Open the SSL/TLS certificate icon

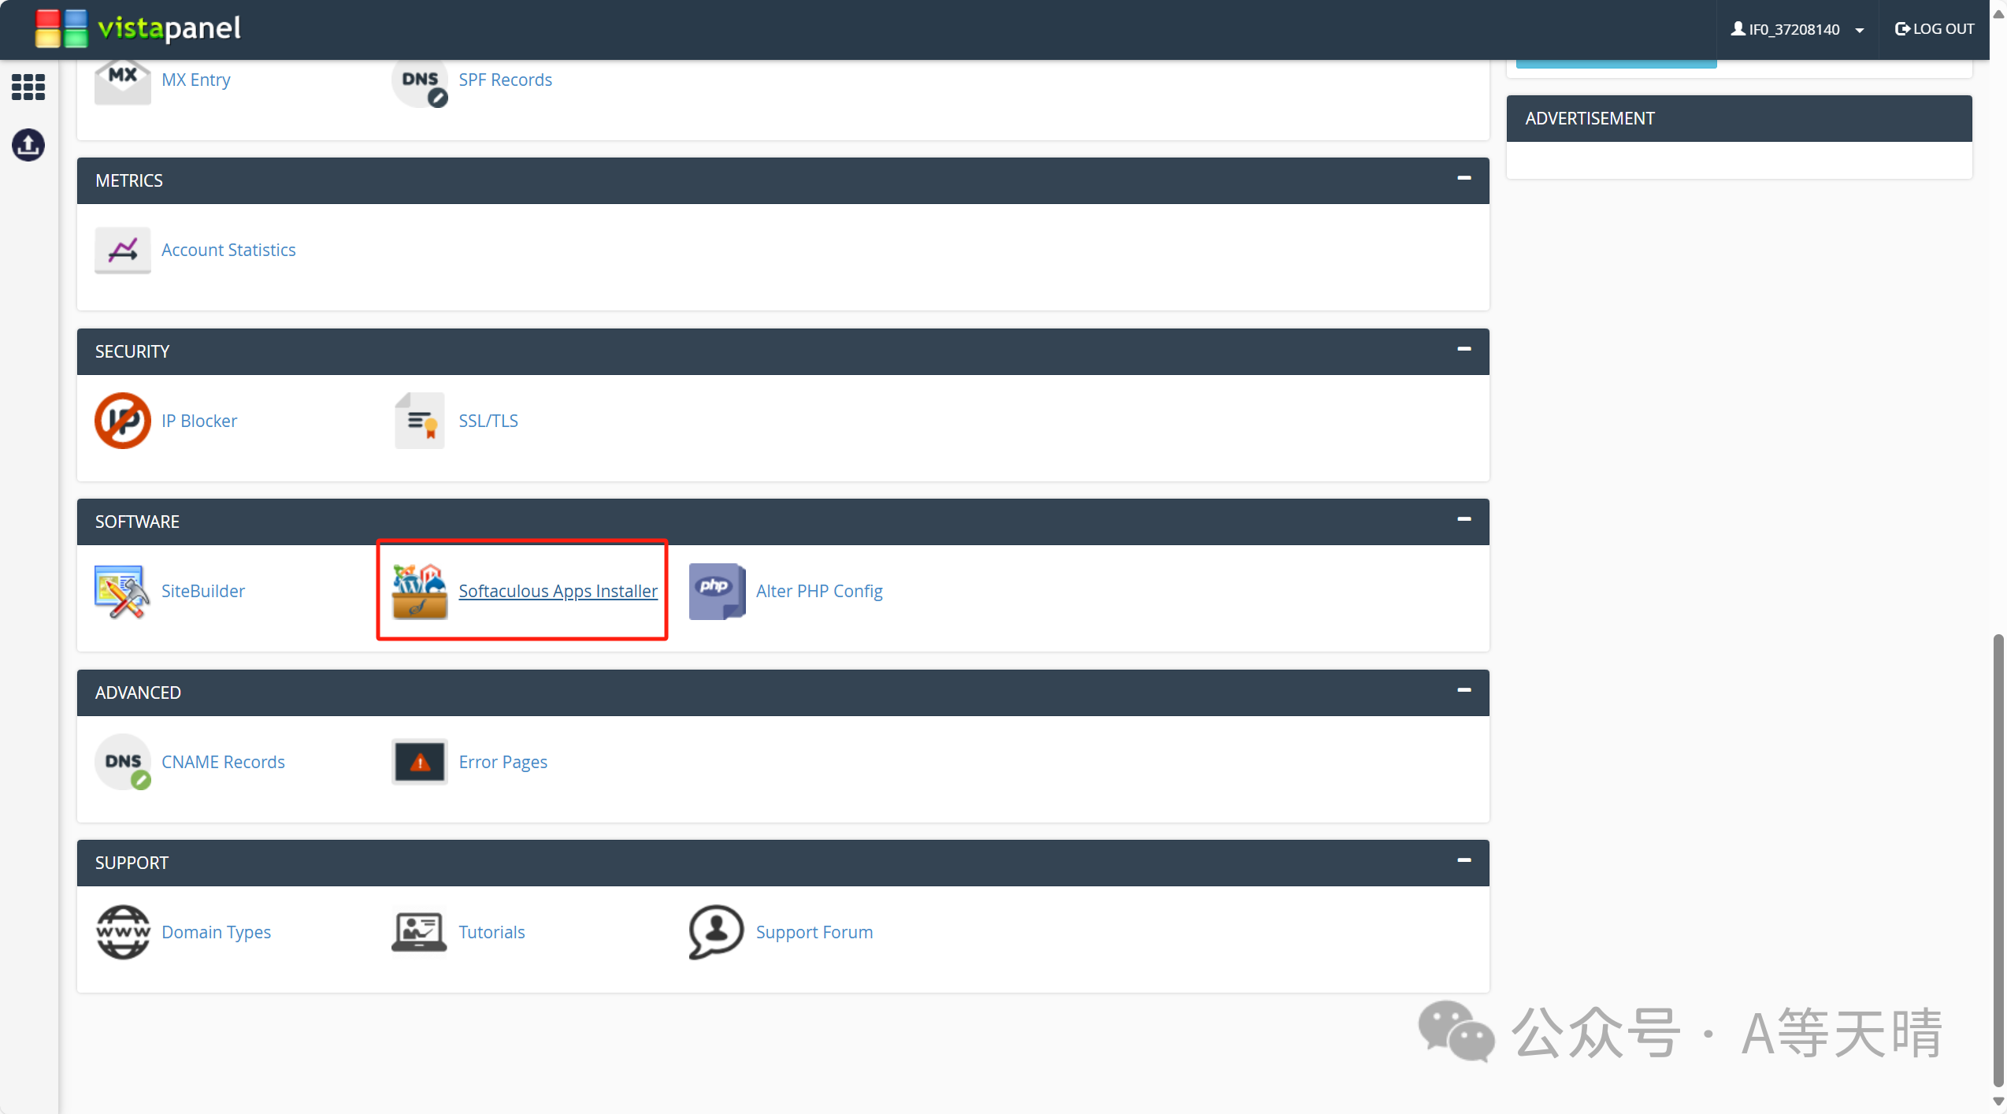point(419,421)
